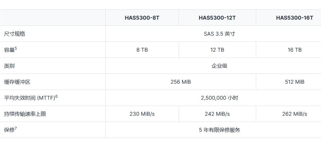This screenshot has height=153, width=321.
Task: Click footnote 7 next to 保修
Action: 16,128
